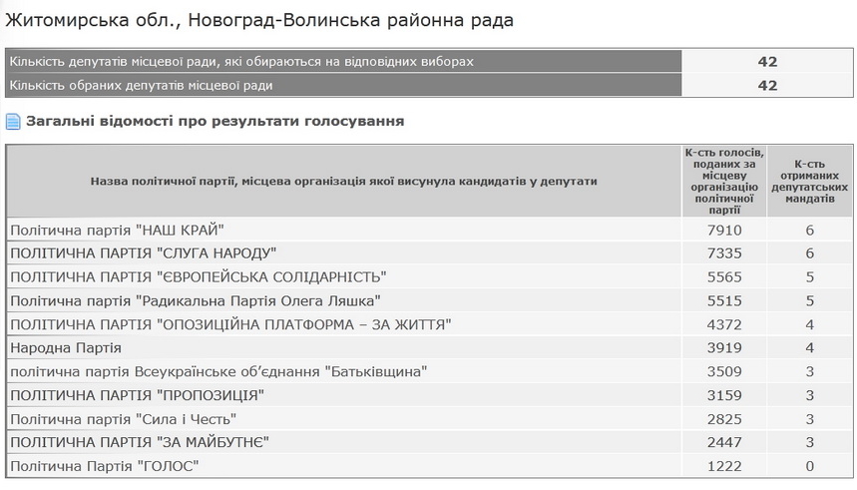Click the vote count 7910
This screenshot has width=857, height=490.
(724, 231)
